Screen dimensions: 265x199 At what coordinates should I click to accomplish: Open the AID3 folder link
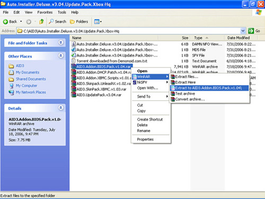(x=20, y=66)
